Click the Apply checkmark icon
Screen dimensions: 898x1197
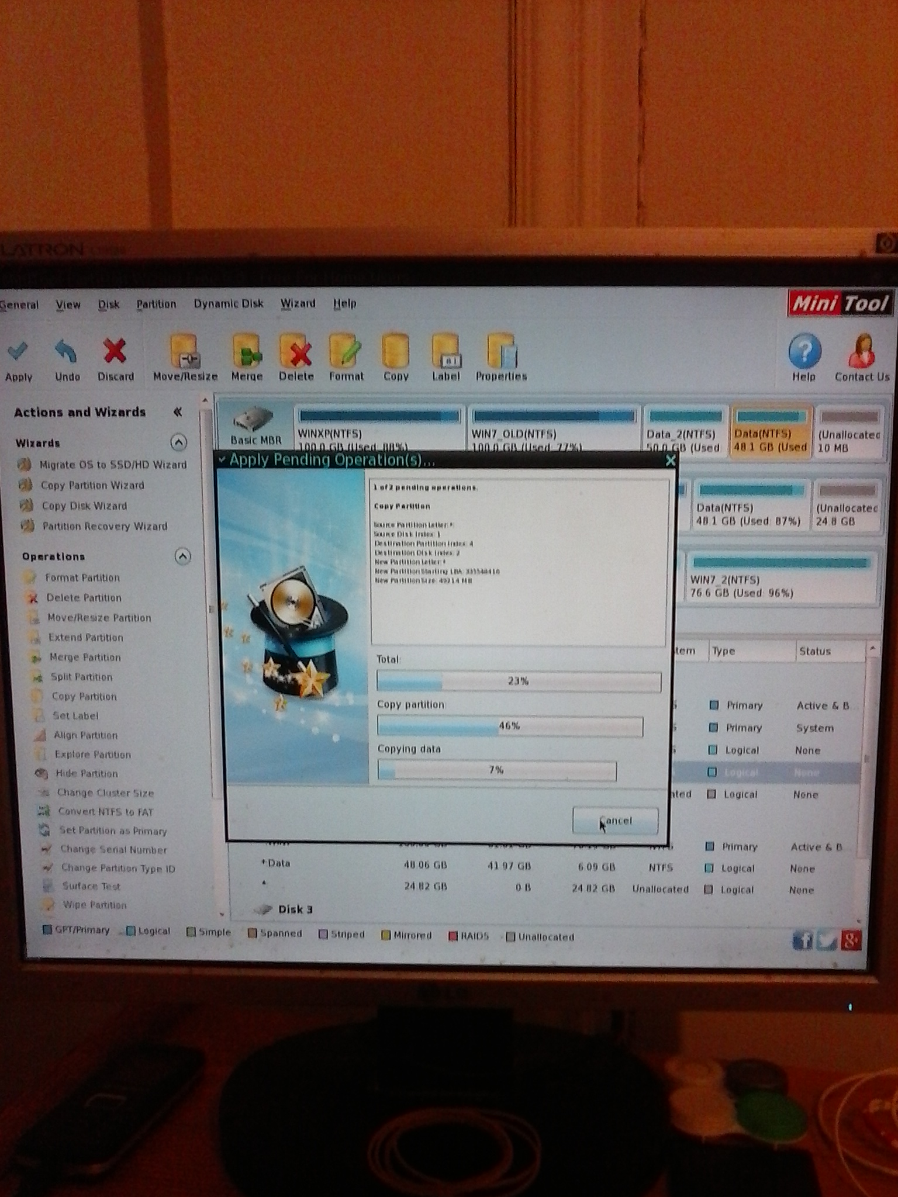click(18, 351)
